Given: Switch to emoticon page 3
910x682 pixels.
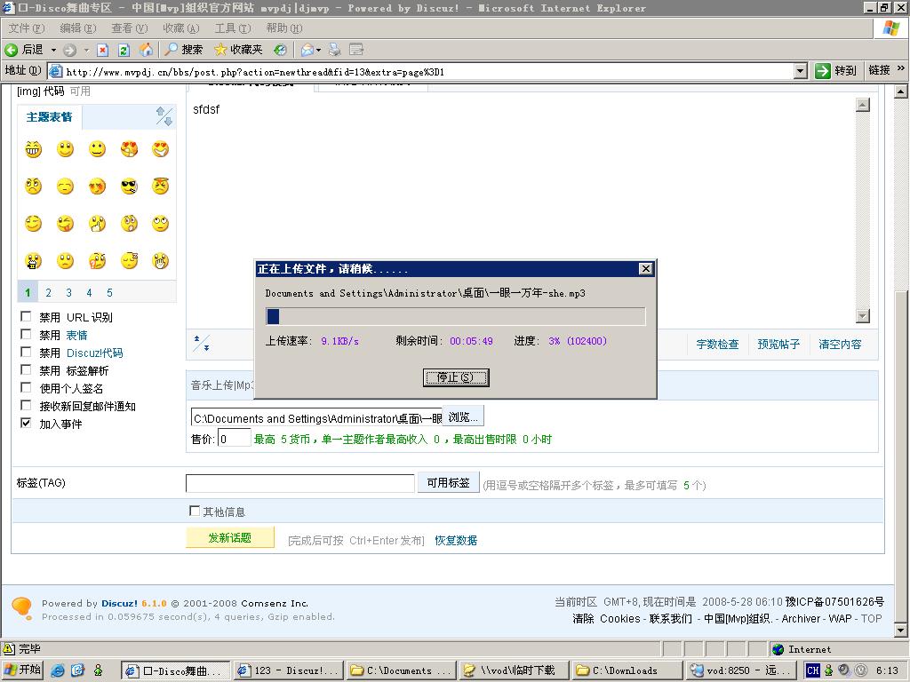Looking at the screenshot, I should (68, 292).
